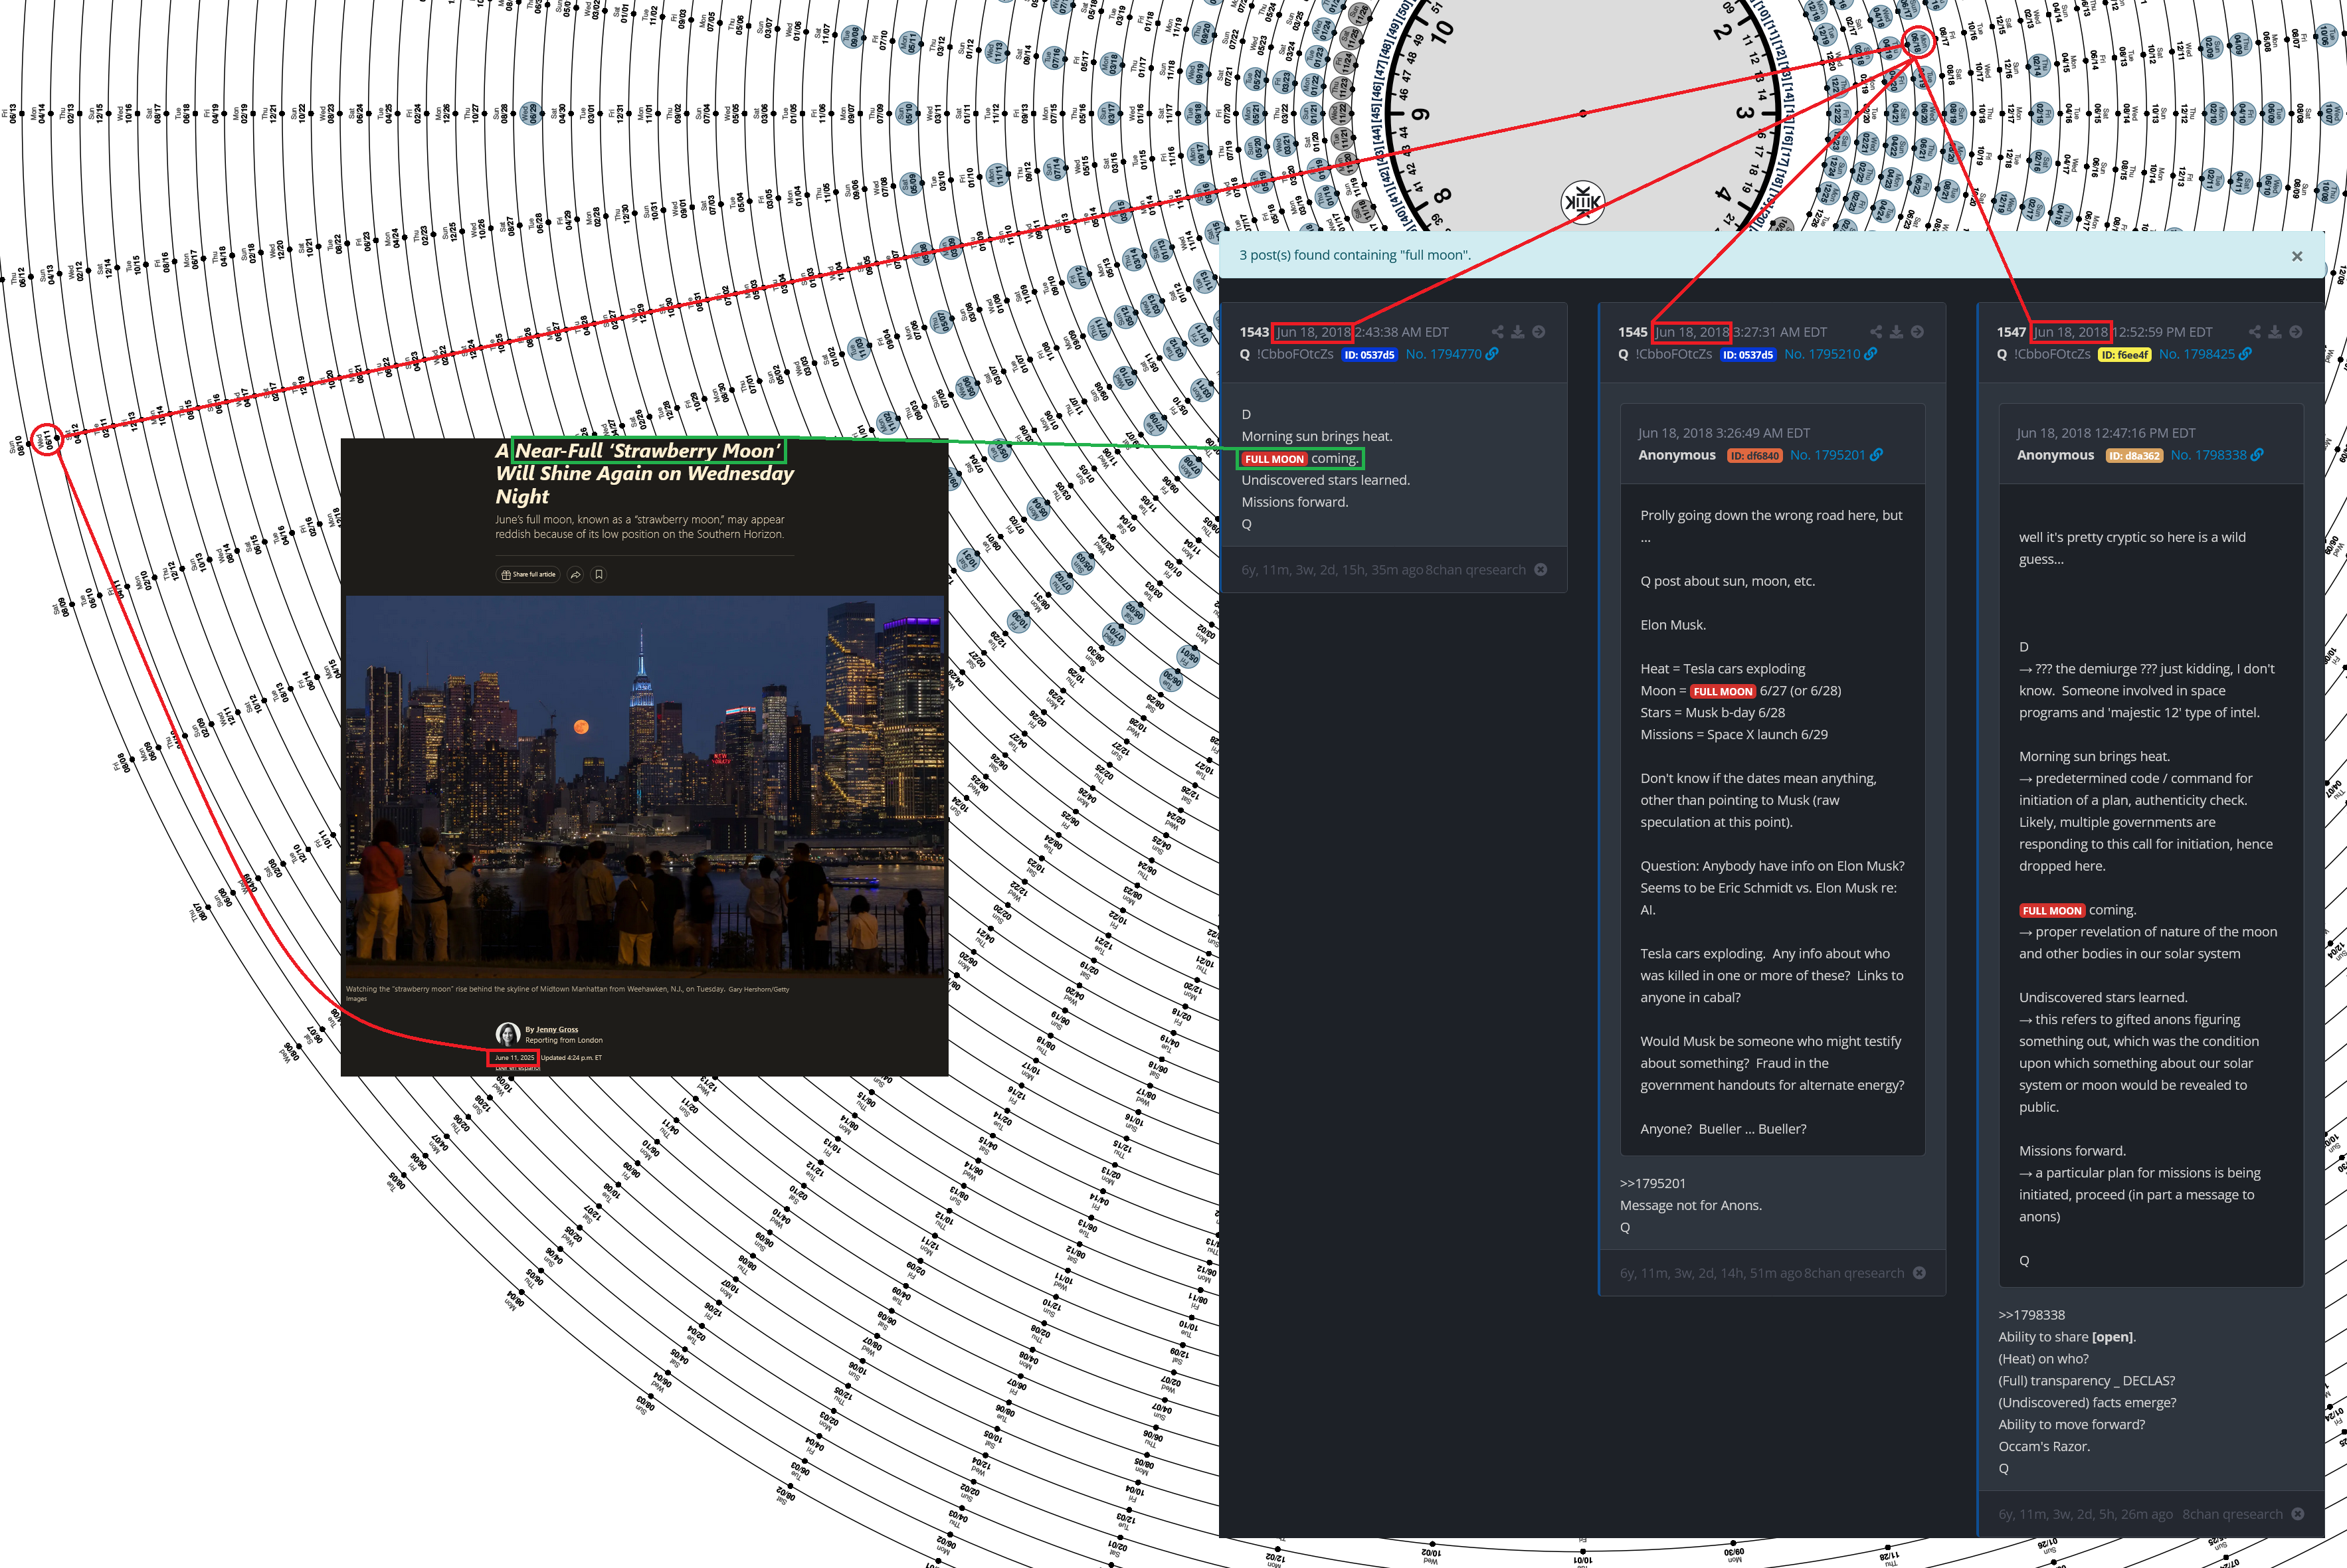Click 'Message not for Anons.' text

tap(1691, 1205)
